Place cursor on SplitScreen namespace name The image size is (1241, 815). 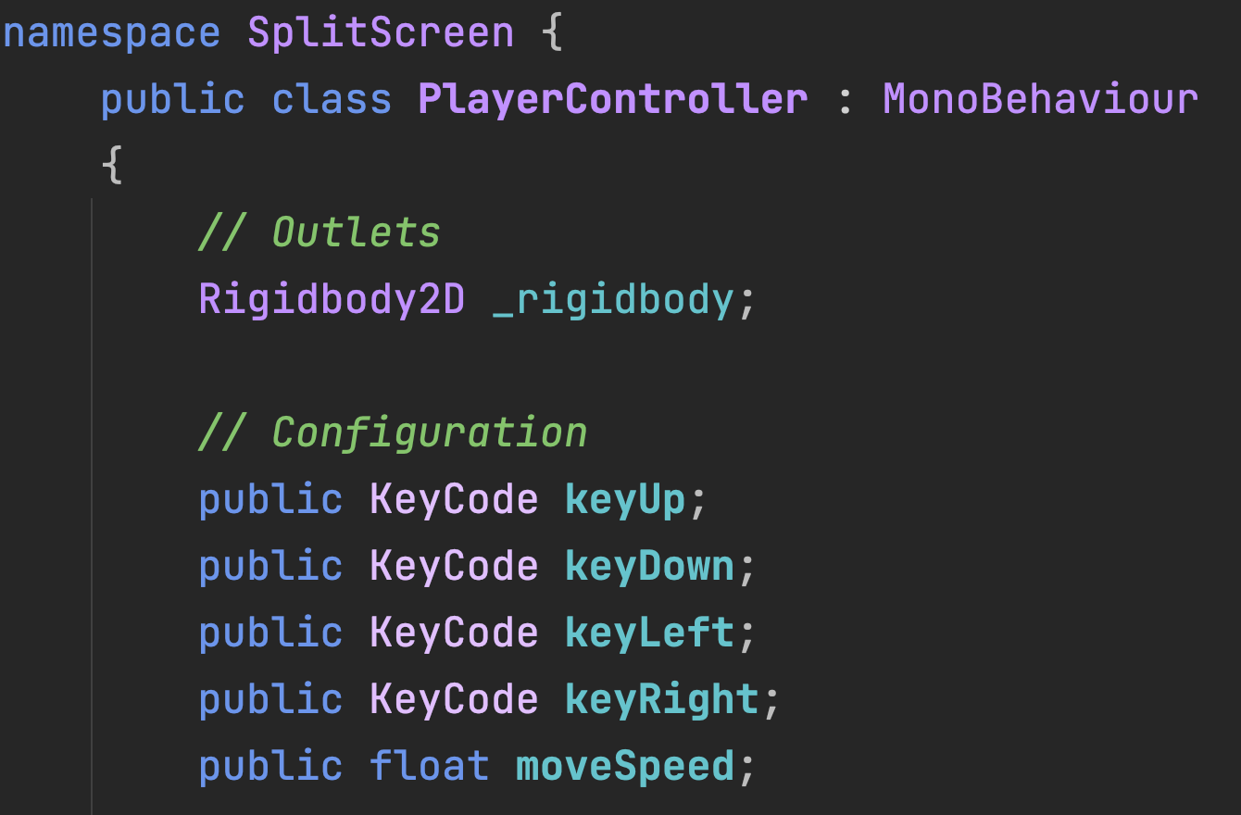click(380, 34)
